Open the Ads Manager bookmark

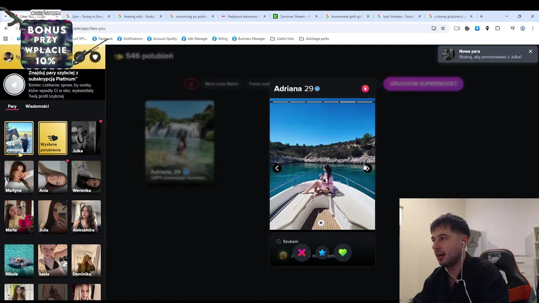(x=195, y=39)
